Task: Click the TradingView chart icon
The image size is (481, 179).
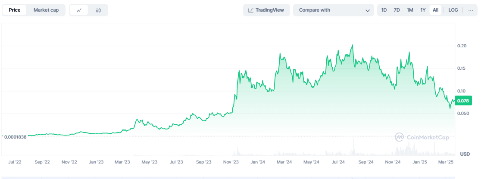Action: click(251, 10)
